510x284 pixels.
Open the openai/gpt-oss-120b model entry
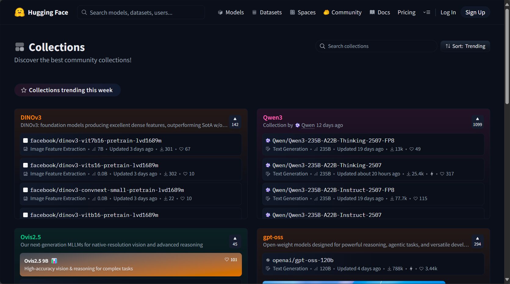point(303,260)
